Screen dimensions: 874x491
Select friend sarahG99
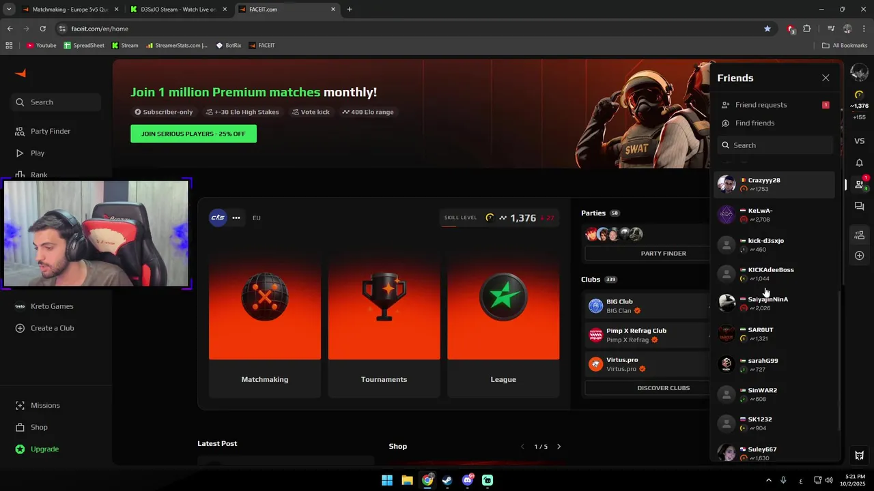coord(774,365)
